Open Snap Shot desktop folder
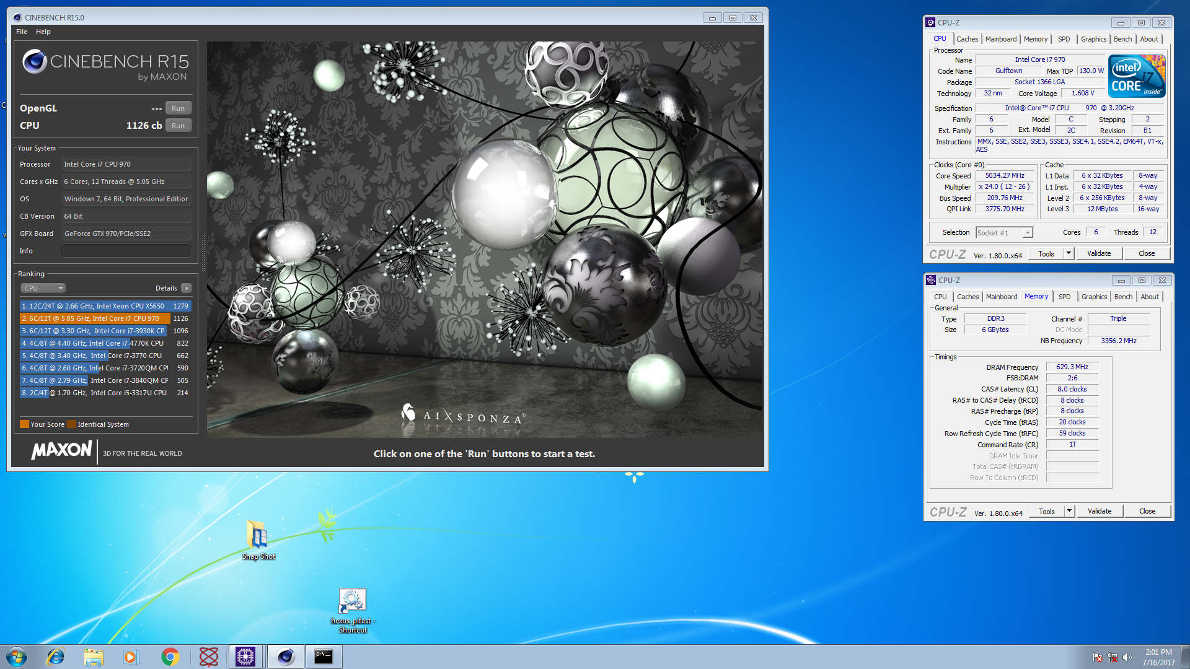Image resolution: width=1190 pixels, height=669 pixels. pyautogui.click(x=258, y=540)
